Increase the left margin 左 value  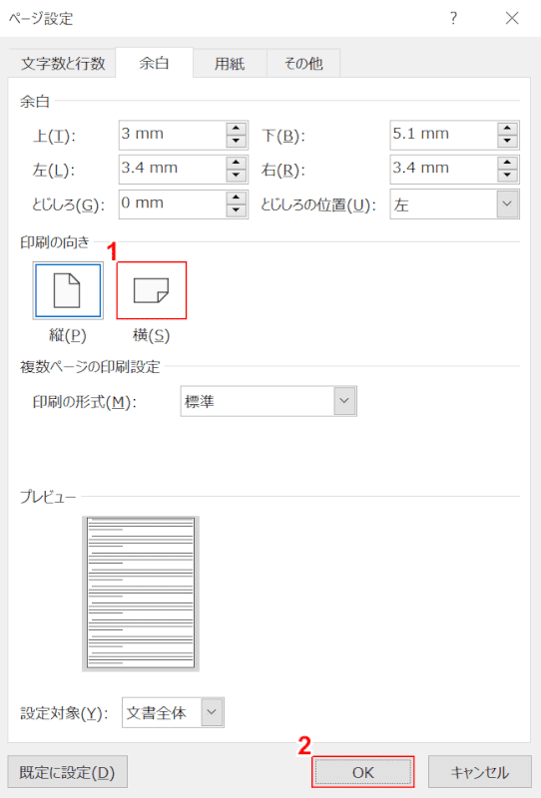[236, 164]
